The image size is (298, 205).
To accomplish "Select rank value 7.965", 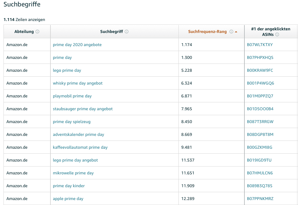I will (186, 109).
